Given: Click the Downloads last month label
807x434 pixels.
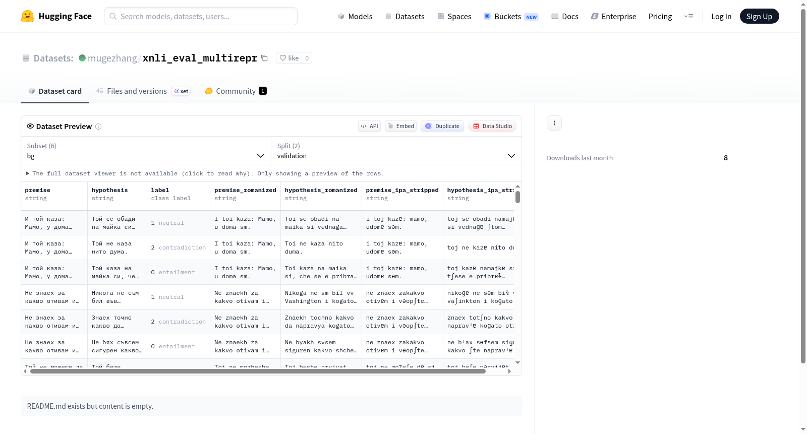Looking at the screenshot, I should pos(580,158).
